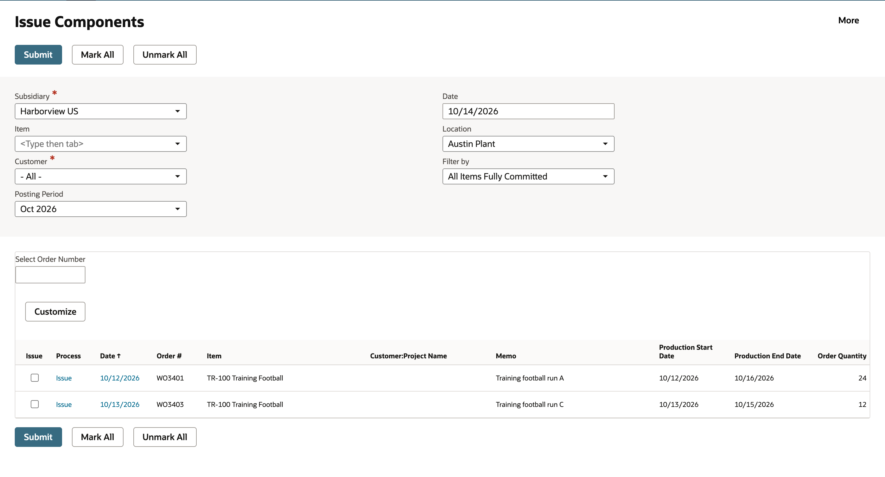Open the Issue link for WO3401

(64, 378)
